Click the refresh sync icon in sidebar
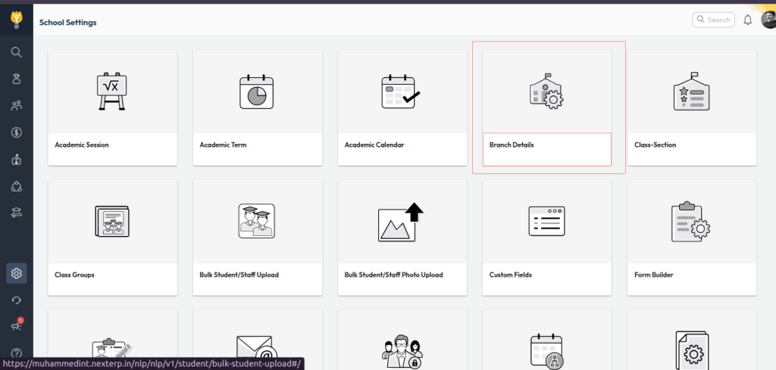 tap(16, 300)
